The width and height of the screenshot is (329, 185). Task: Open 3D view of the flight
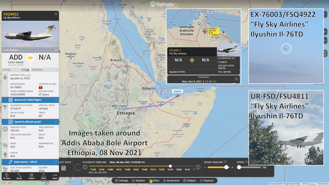(7, 176)
